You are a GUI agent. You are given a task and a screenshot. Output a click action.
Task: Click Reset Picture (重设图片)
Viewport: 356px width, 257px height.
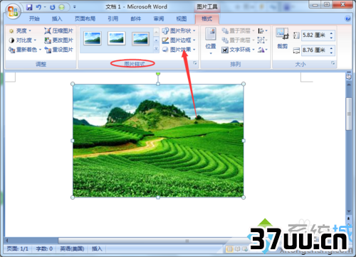coord(58,50)
